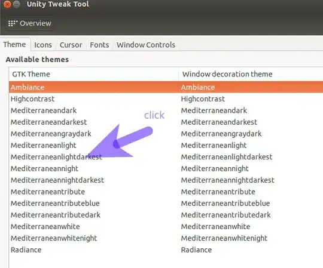Open the Cursor tab
This screenshot has height=268, width=323.
(71, 45)
